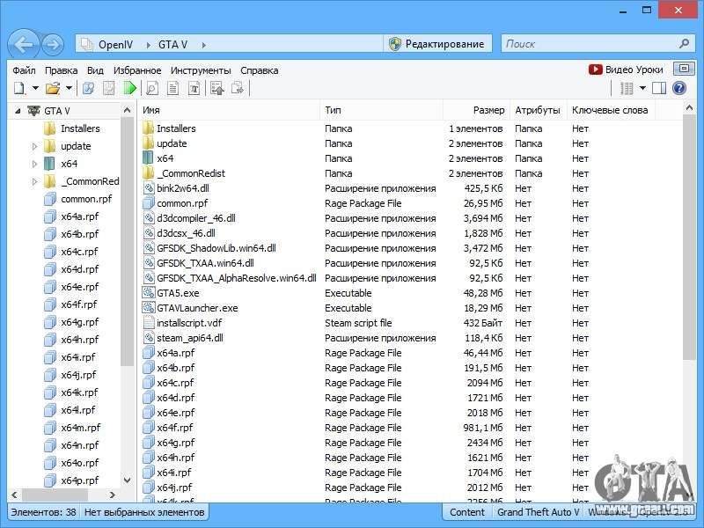Click the installscript.vdf file icon
This screenshot has height=528, width=704.
(148, 323)
